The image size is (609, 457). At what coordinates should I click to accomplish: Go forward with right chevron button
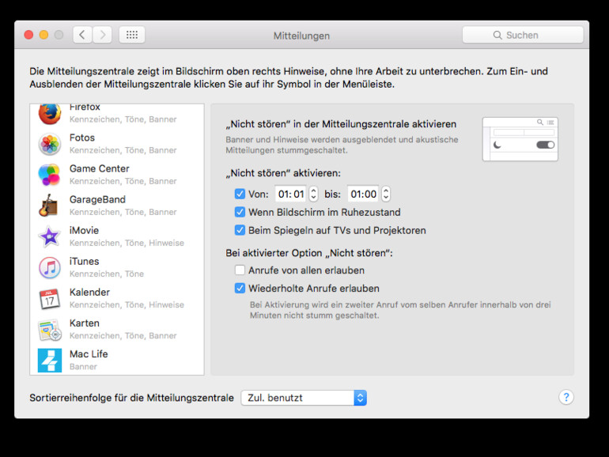[x=102, y=35]
